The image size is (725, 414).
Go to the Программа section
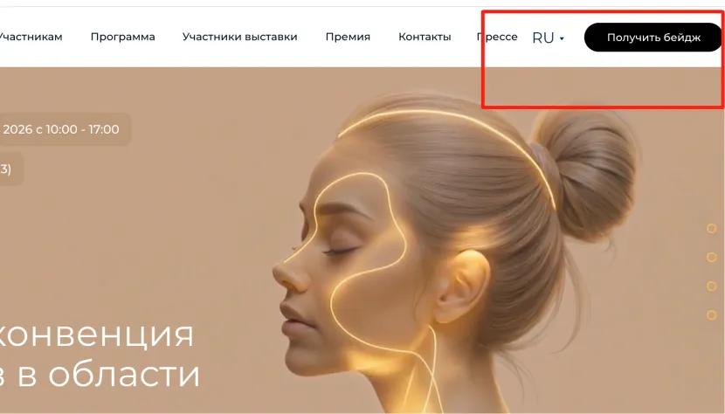(122, 37)
